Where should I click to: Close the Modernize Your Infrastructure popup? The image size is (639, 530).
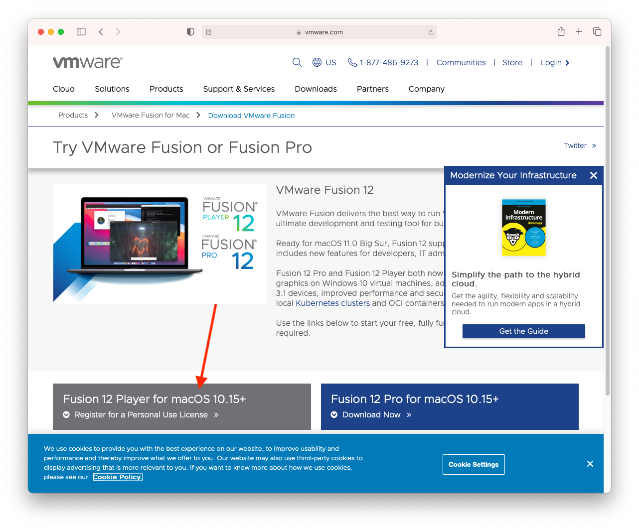(593, 175)
